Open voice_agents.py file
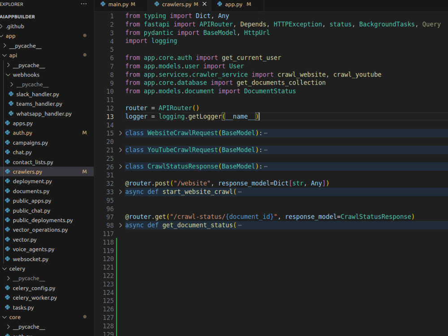Screen dimensions: 448x336 pyautogui.click(x=34, y=250)
